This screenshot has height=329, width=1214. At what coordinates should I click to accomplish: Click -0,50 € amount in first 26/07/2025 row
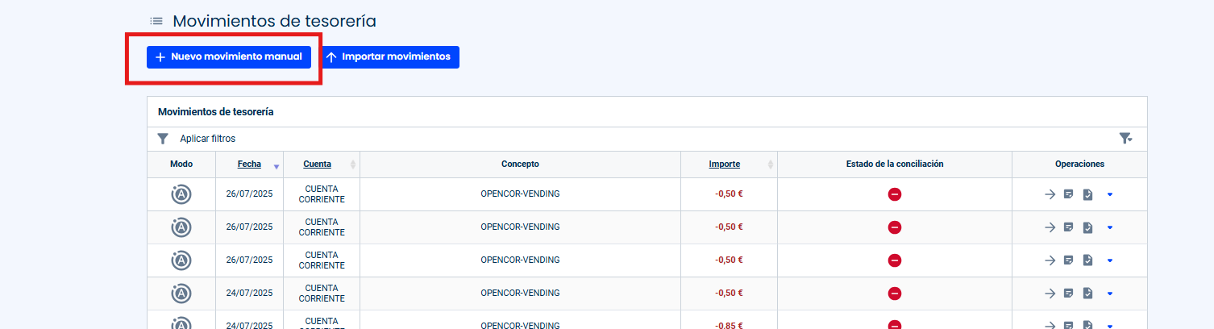pos(729,194)
